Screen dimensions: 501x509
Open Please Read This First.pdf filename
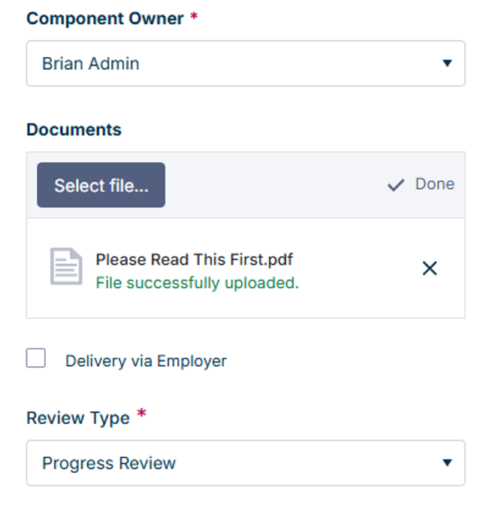pos(195,259)
